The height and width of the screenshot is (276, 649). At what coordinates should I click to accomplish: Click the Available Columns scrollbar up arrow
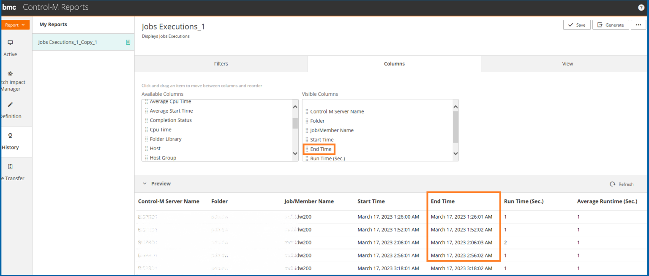[x=295, y=107]
